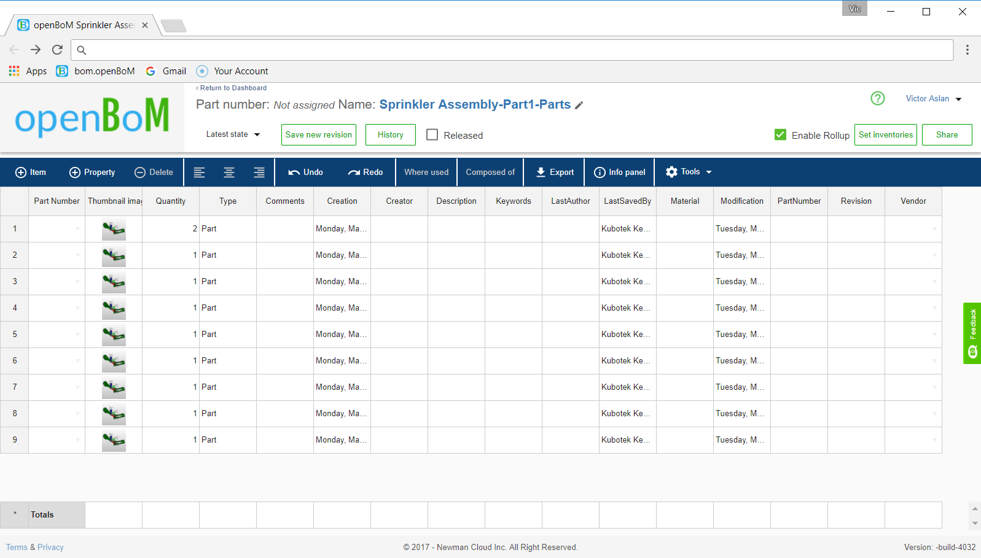Share this BOM
The height and width of the screenshot is (558, 981).
click(x=947, y=135)
